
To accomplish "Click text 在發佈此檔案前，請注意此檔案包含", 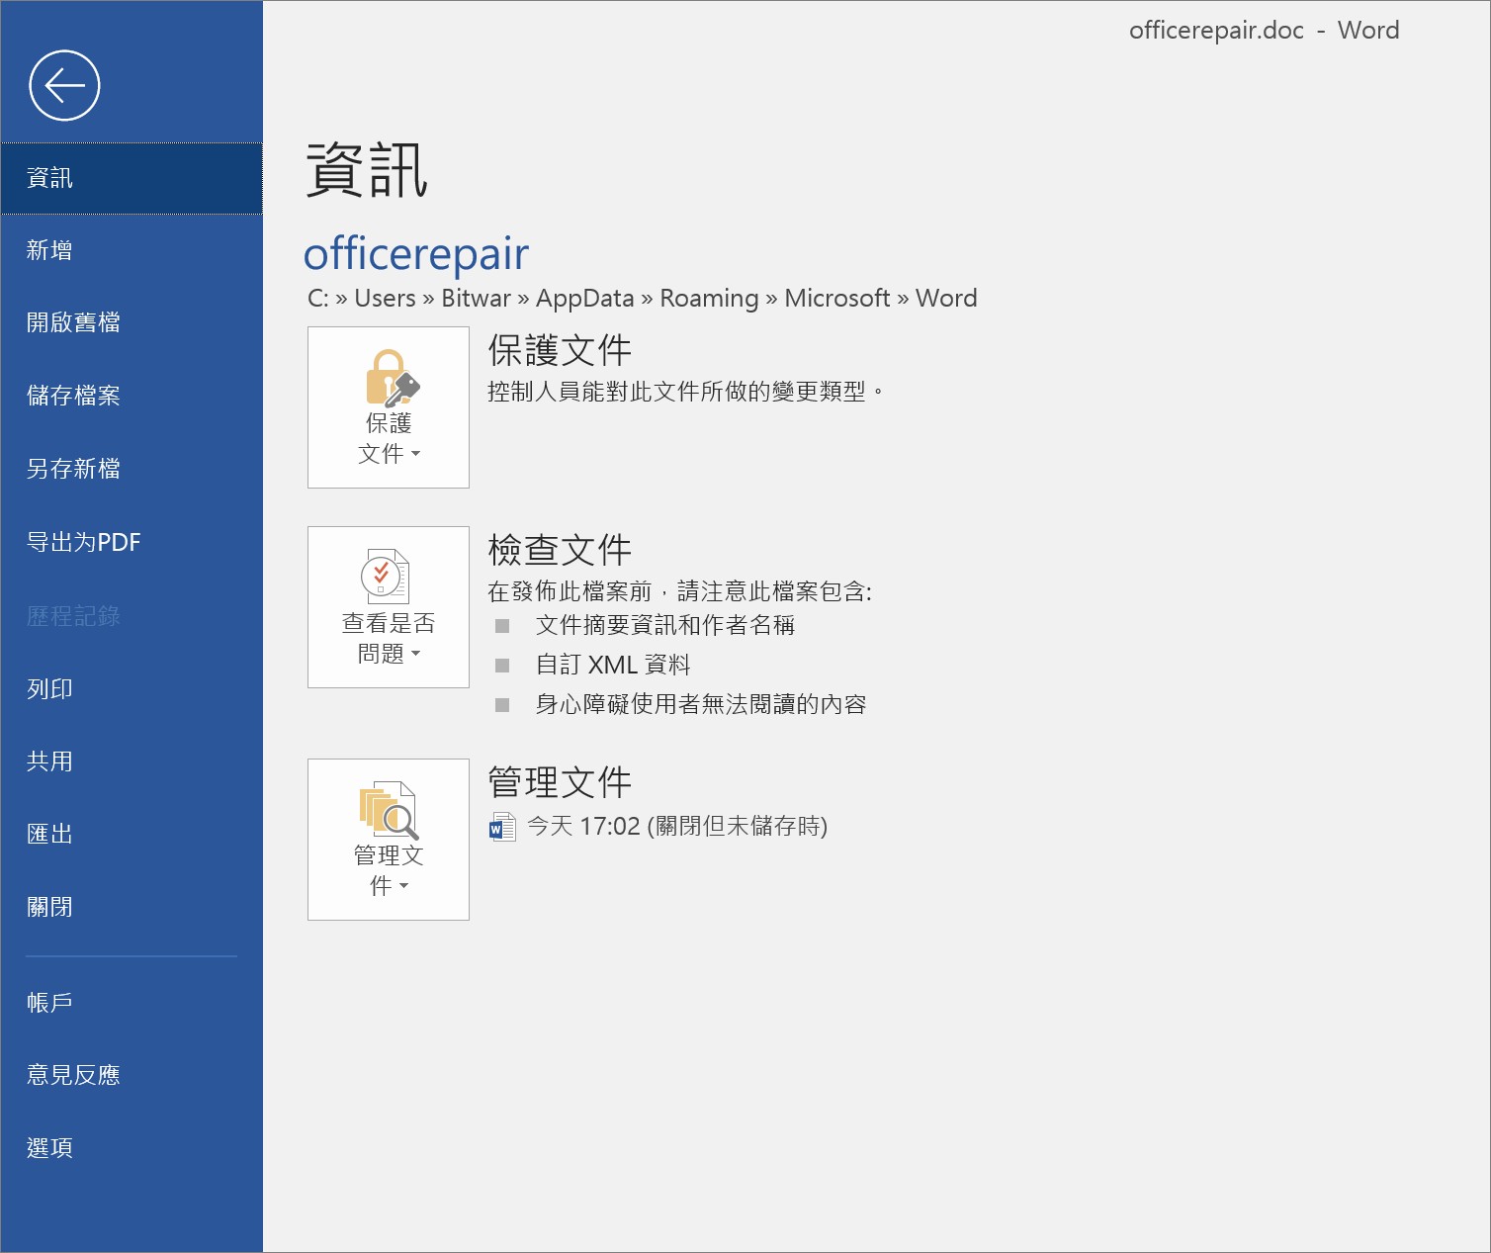I will tap(679, 591).
